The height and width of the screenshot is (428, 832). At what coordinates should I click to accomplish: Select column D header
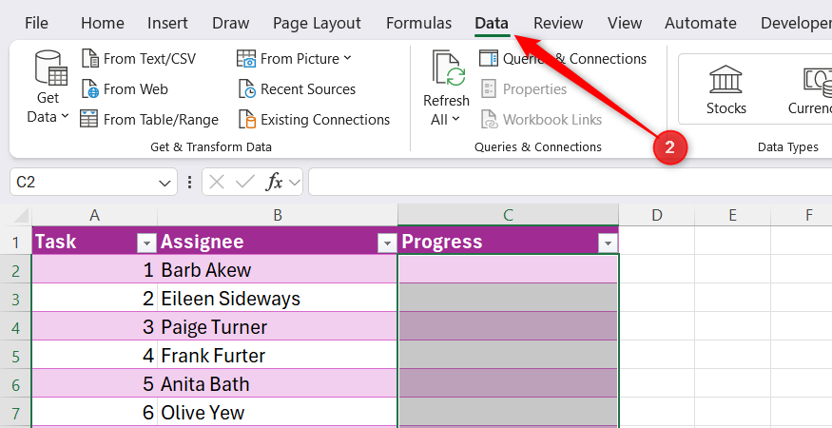pyautogui.click(x=657, y=215)
